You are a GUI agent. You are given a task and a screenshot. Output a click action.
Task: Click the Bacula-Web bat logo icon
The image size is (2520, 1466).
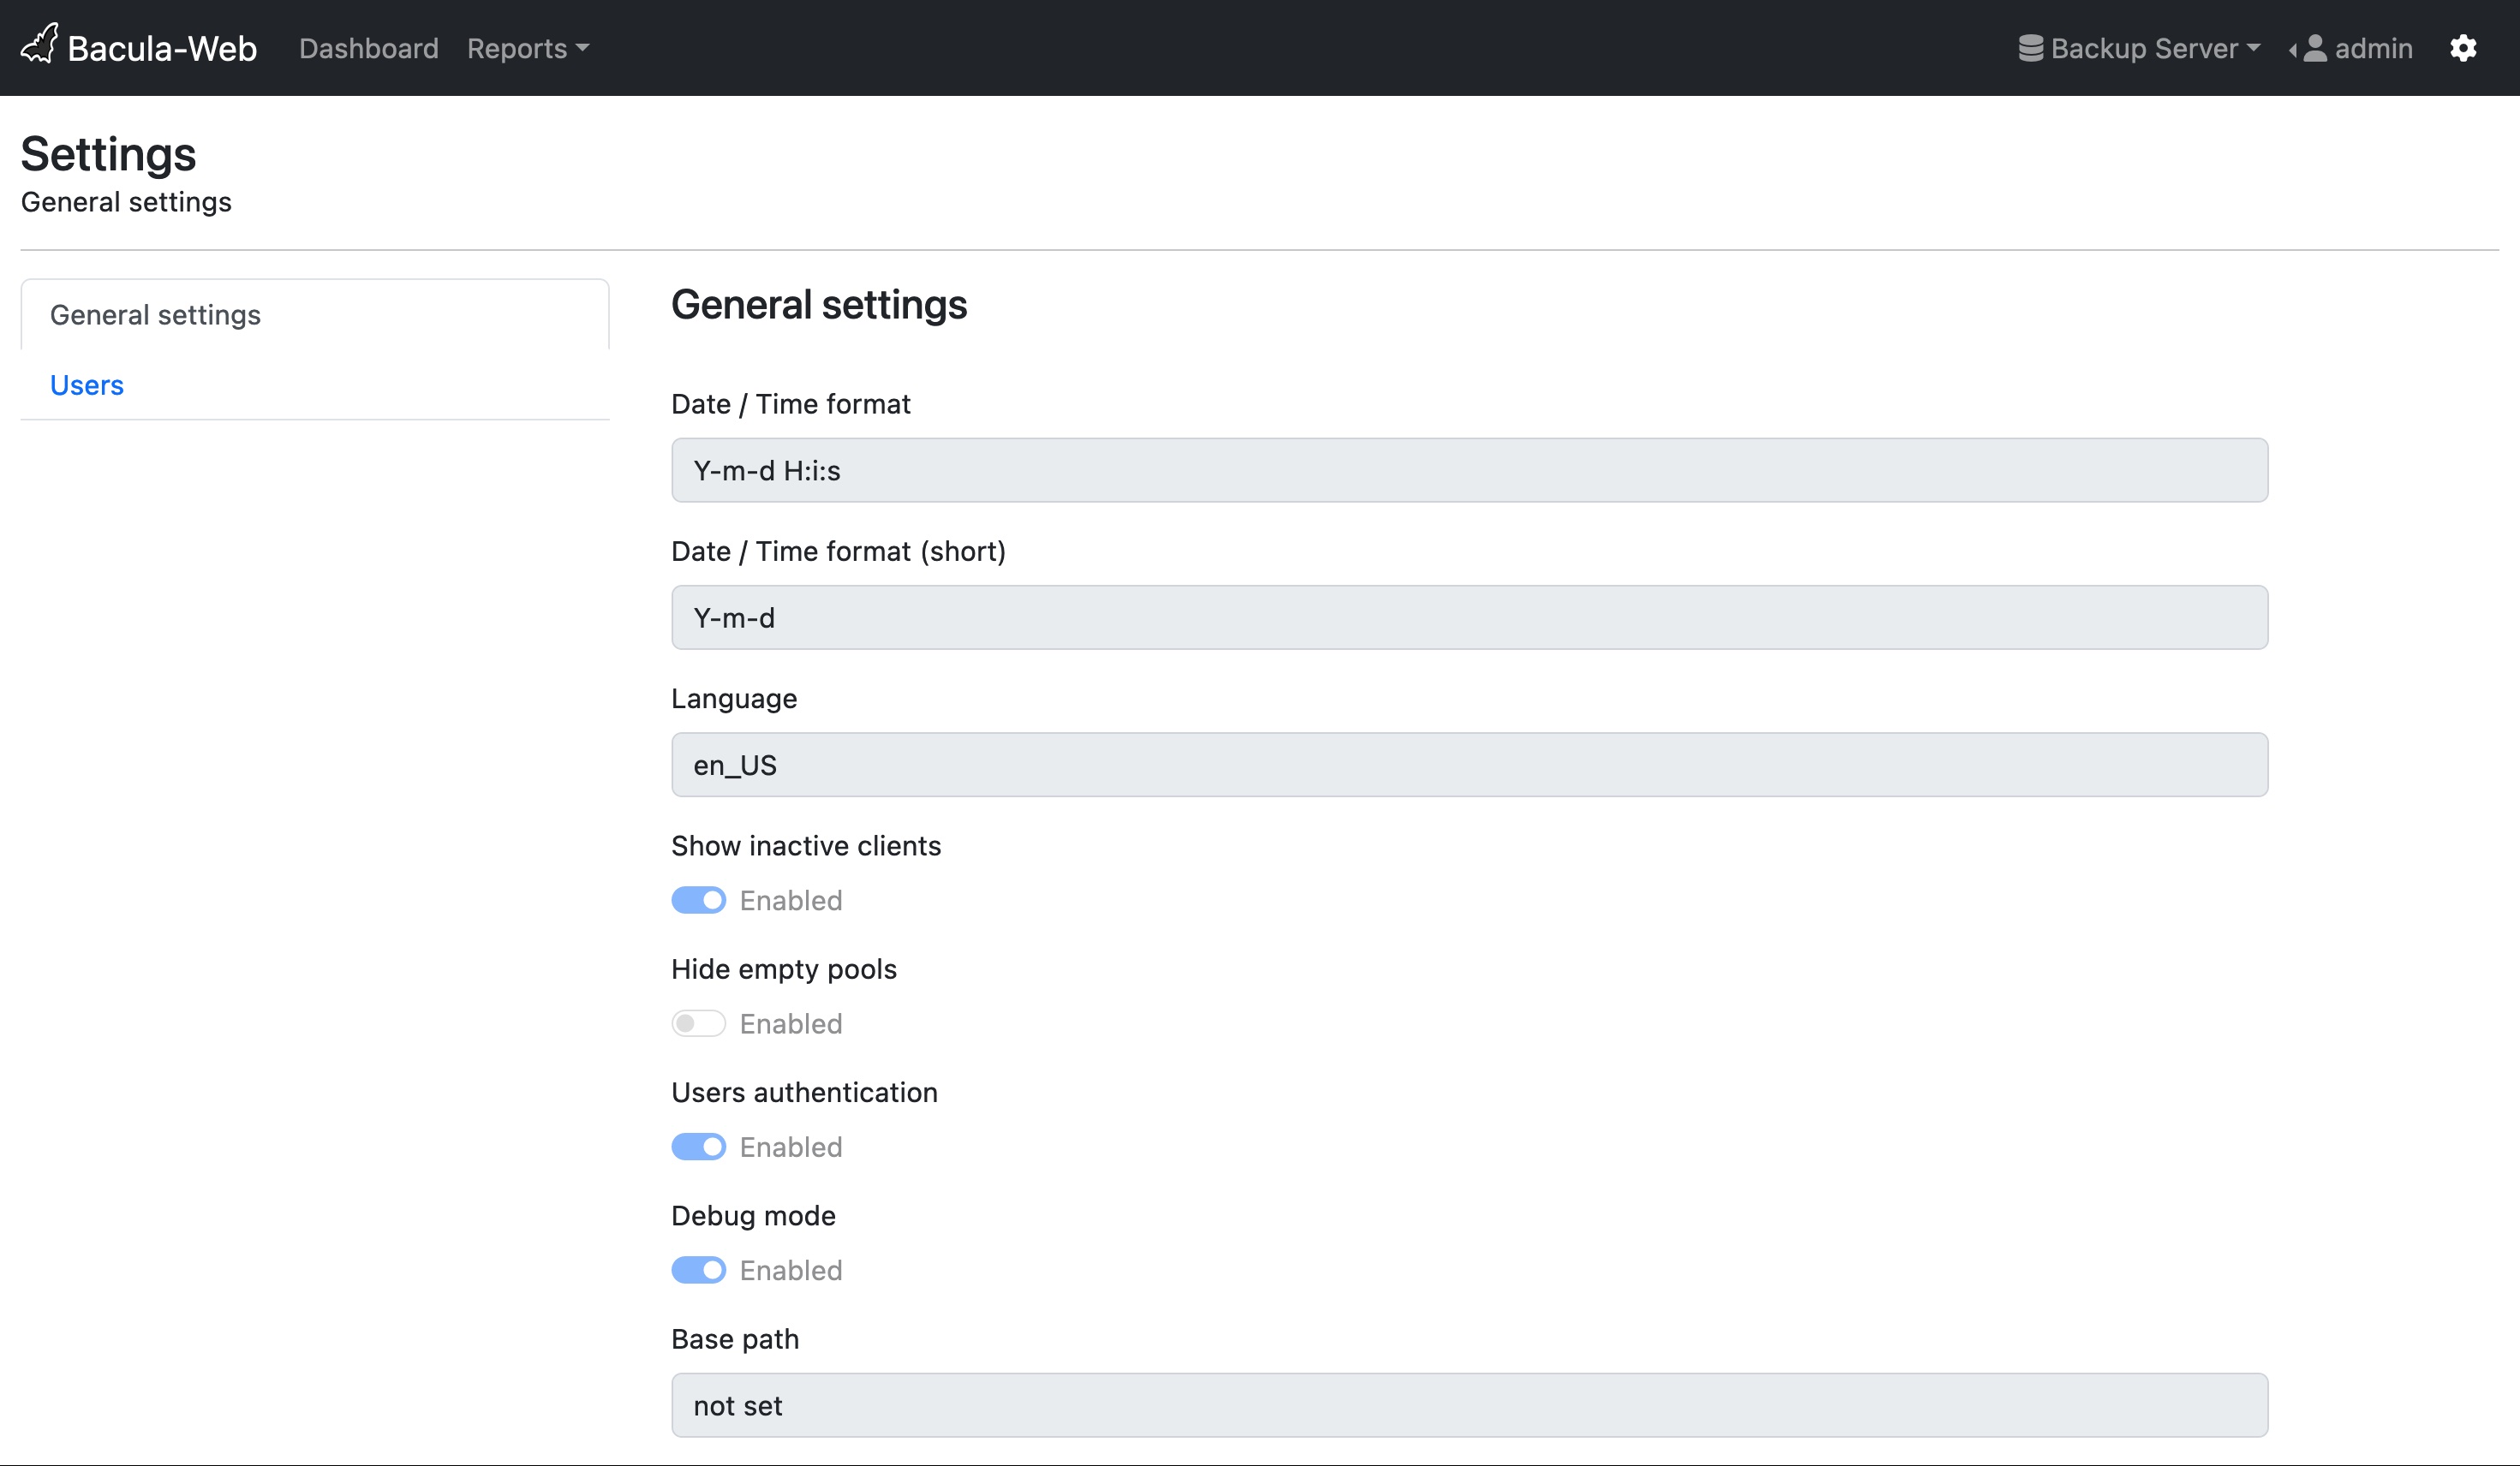(x=40, y=45)
